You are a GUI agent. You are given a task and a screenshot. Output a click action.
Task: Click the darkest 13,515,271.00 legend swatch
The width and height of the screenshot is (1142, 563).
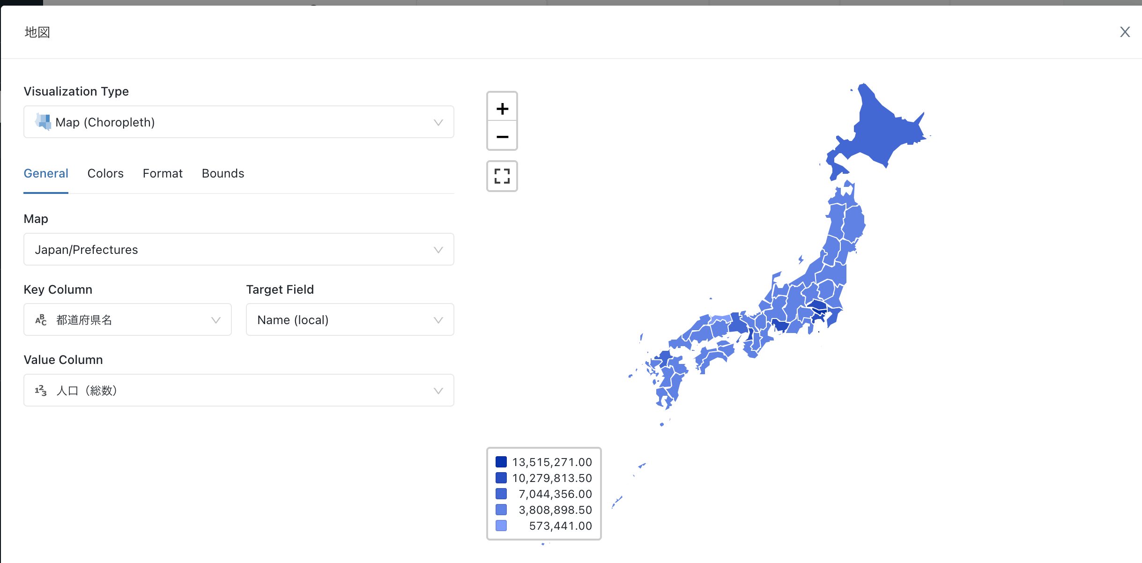coord(501,462)
